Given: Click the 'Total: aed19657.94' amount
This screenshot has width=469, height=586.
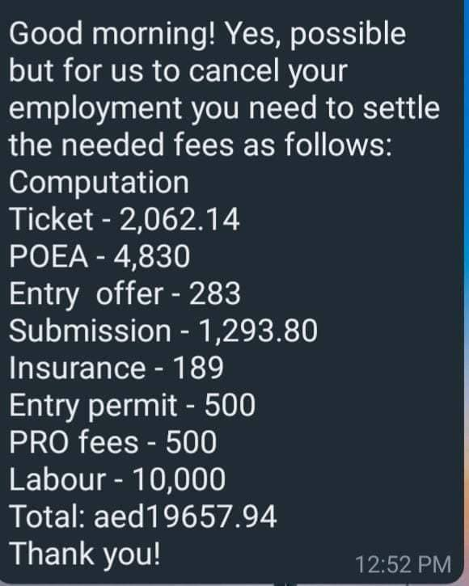Looking at the screenshot, I should click(142, 516).
